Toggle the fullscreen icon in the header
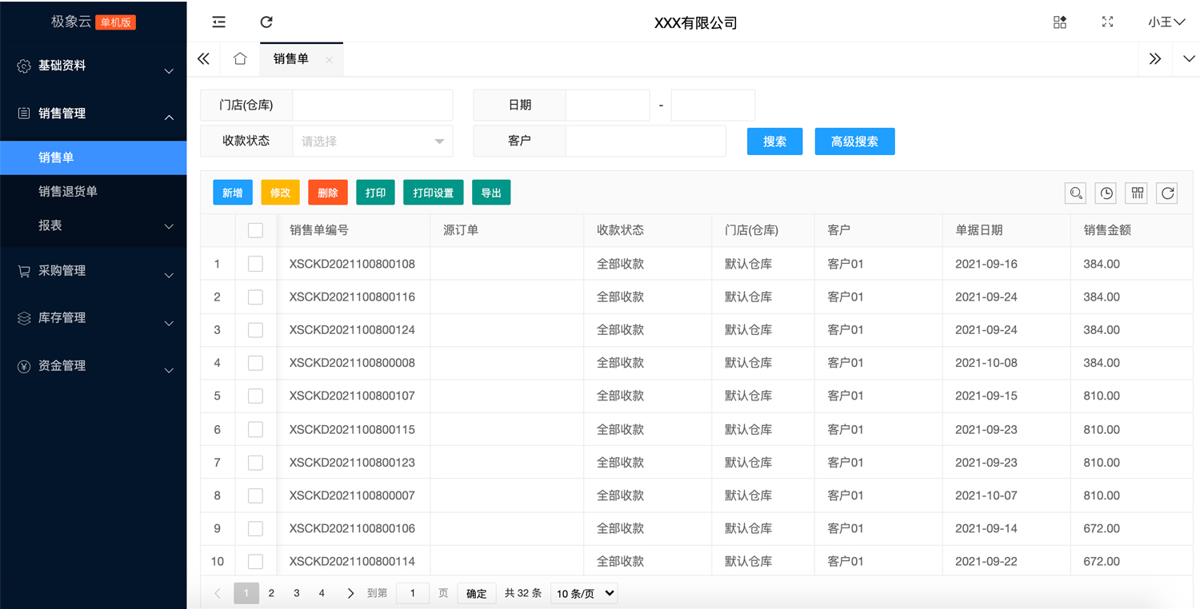1200x609 pixels. click(x=1107, y=22)
